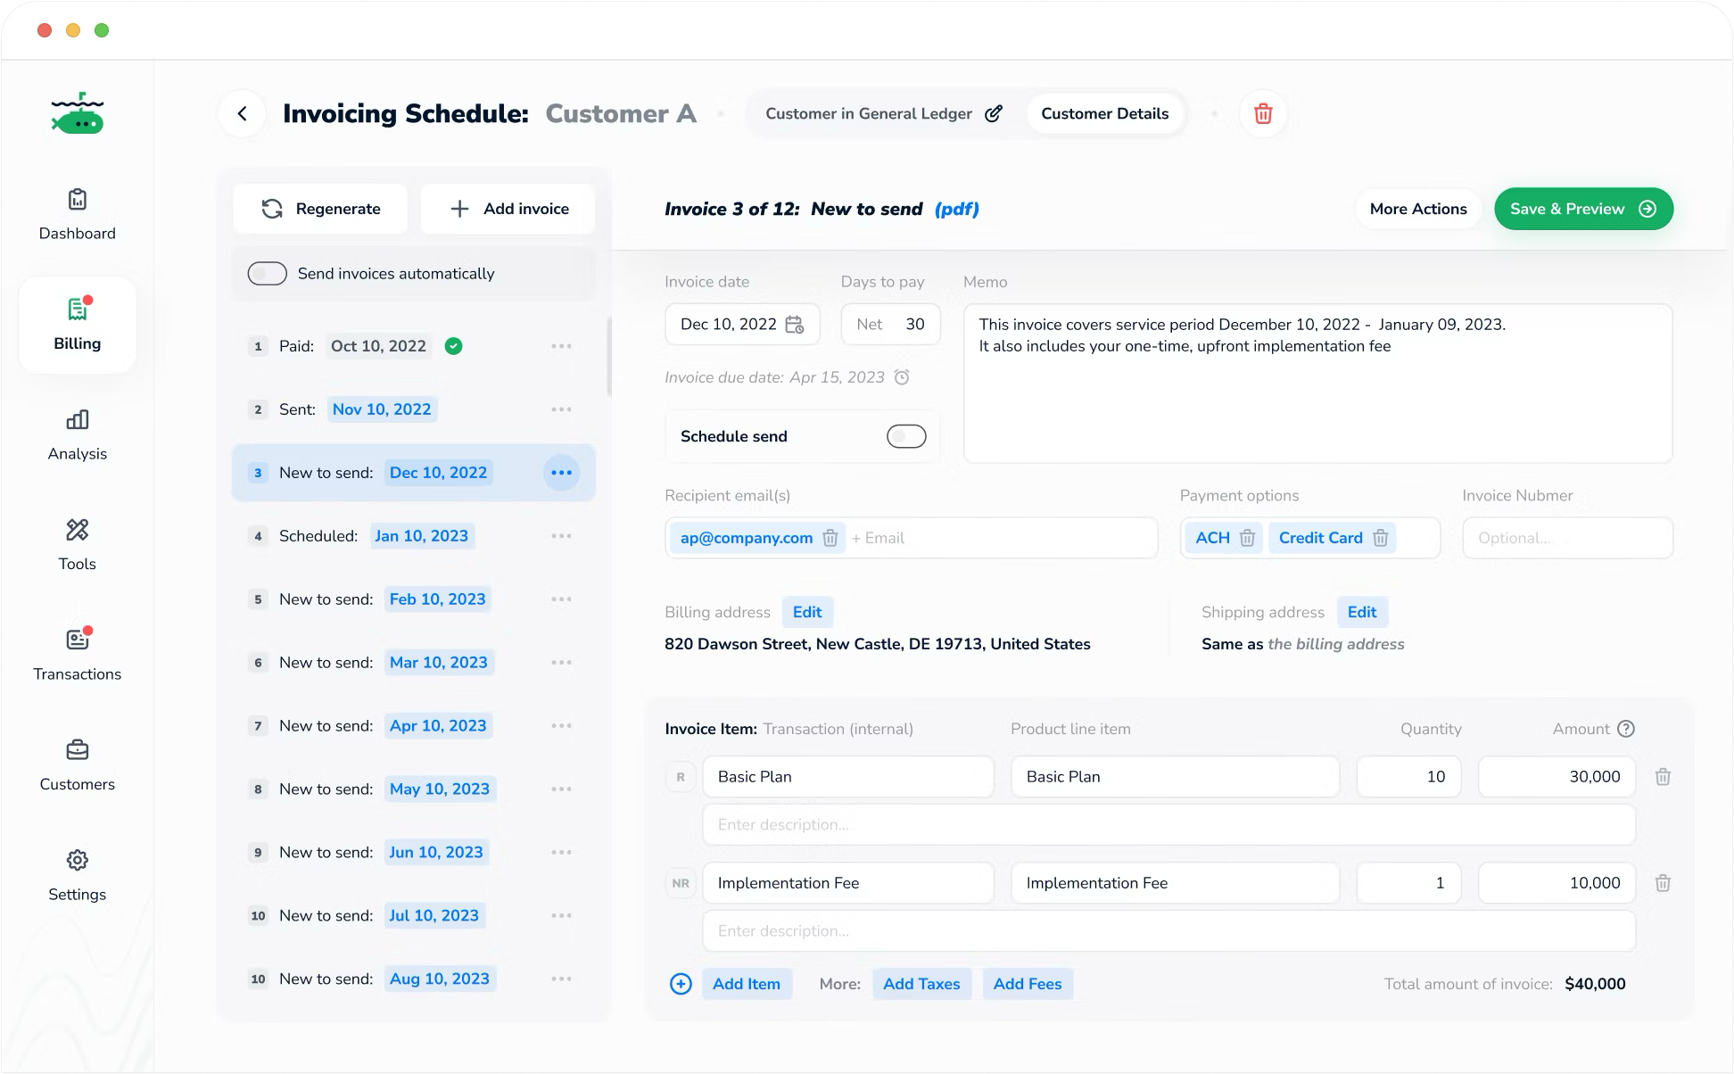Open the Analysis section in sidebar
Screen dimensions: 1734x1074
pyautogui.click(x=78, y=434)
